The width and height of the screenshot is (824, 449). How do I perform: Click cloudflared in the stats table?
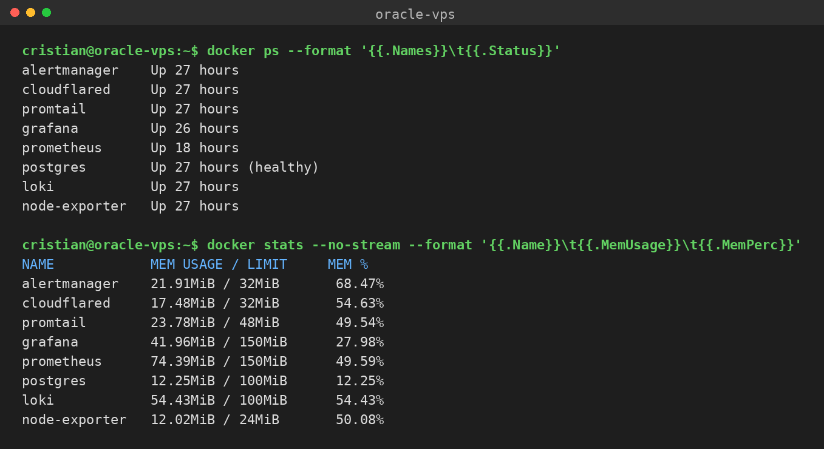pyautogui.click(x=66, y=303)
